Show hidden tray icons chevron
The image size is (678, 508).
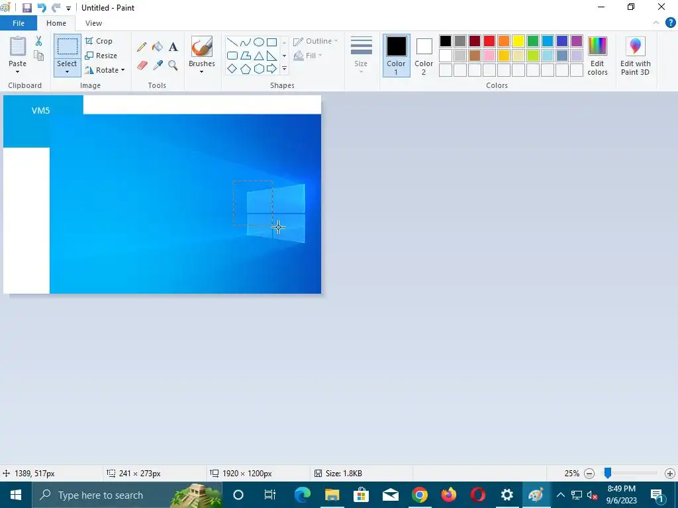(x=560, y=495)
